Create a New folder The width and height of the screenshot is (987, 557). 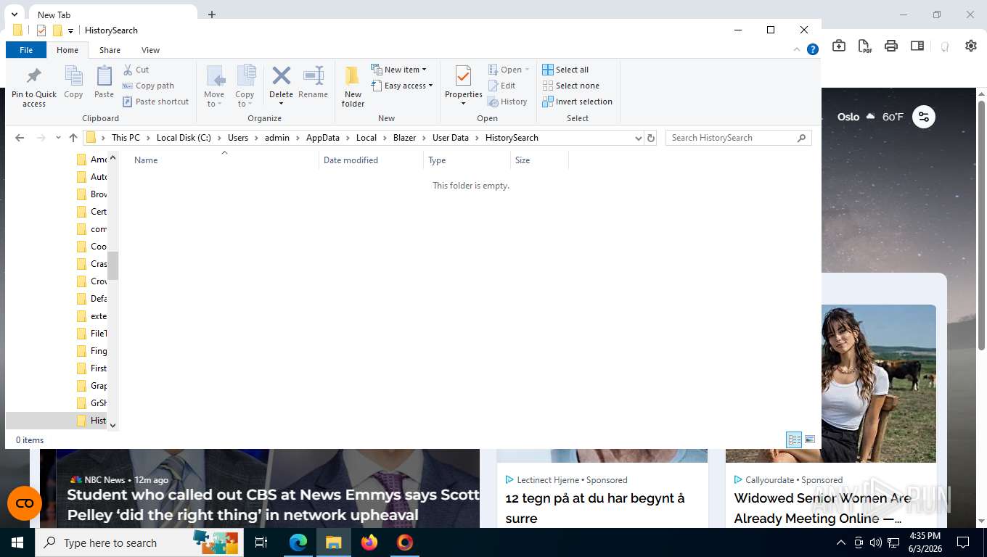point(353,86)
